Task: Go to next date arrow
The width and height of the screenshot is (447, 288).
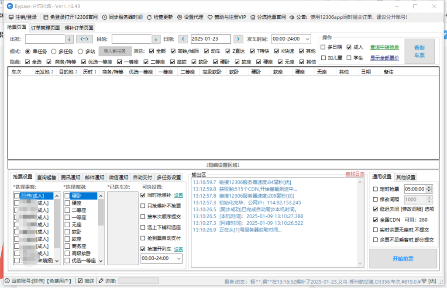Action: (238, 39)
